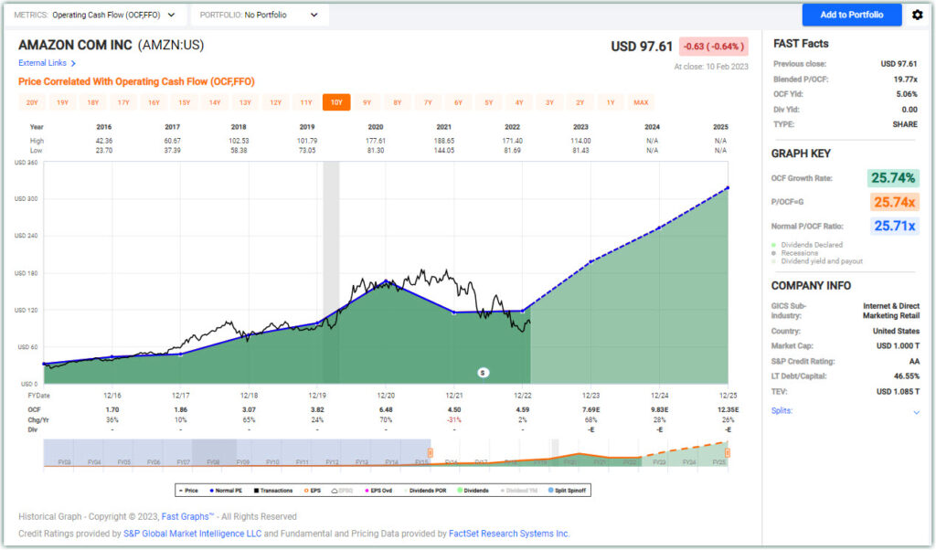
Task: Select the MAX time period tab
Action: (640, 103)
